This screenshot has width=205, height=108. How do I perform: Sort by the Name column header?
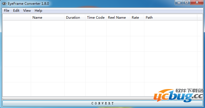tap(48, 18)
